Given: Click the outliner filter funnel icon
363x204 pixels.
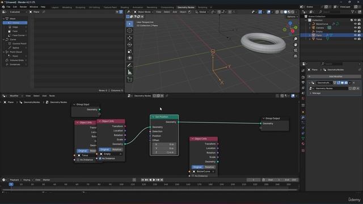Looking at the screenshot, I should (353, 12).
